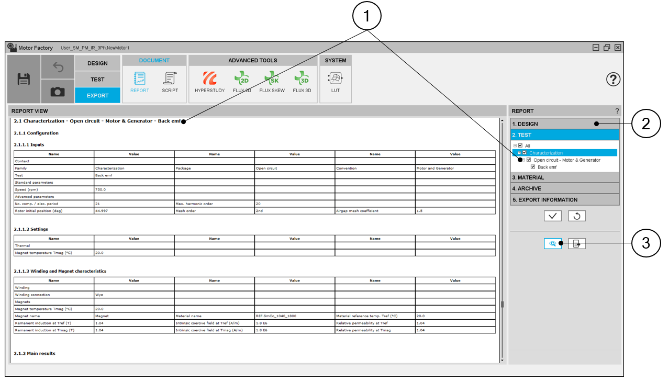Click the camera snapshot icon
Screen dimensions: 669x381
tap(58, 92)
